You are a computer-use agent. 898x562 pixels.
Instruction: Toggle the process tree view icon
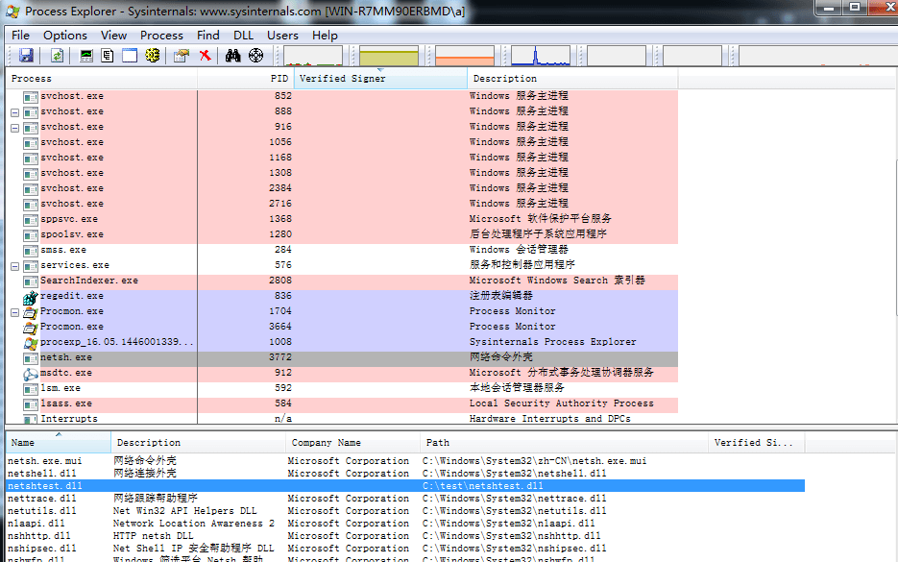108,56
